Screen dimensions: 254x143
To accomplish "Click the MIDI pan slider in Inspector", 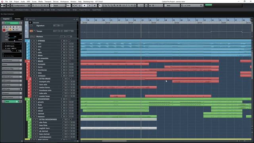I will click(x=15, y=37).
